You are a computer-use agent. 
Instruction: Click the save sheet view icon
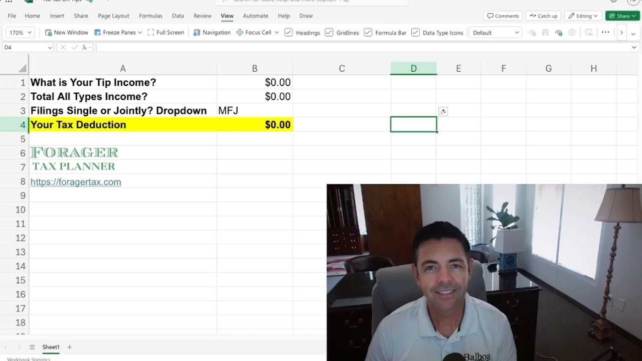pyautogui.click(x=545, y=33)
